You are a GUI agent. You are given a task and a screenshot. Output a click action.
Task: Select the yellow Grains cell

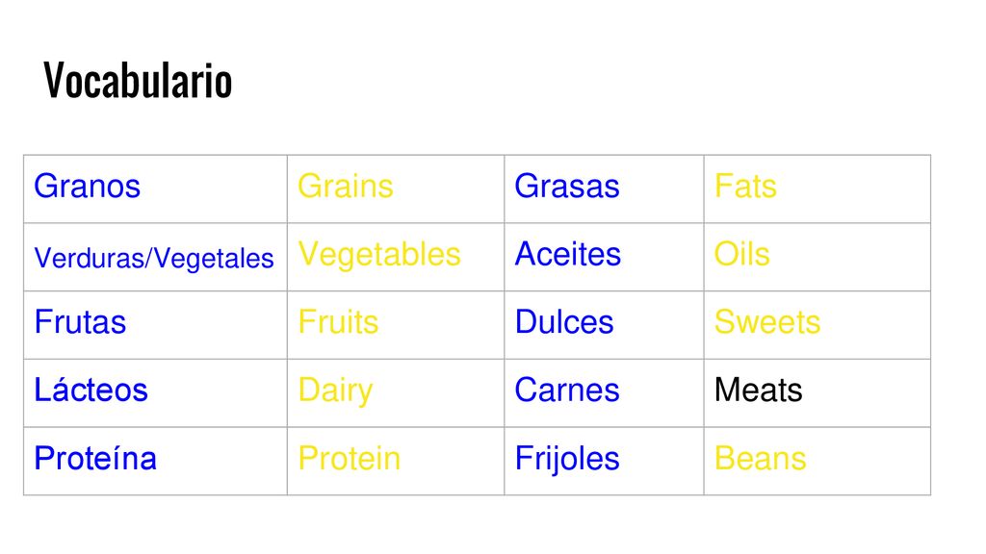396,189
